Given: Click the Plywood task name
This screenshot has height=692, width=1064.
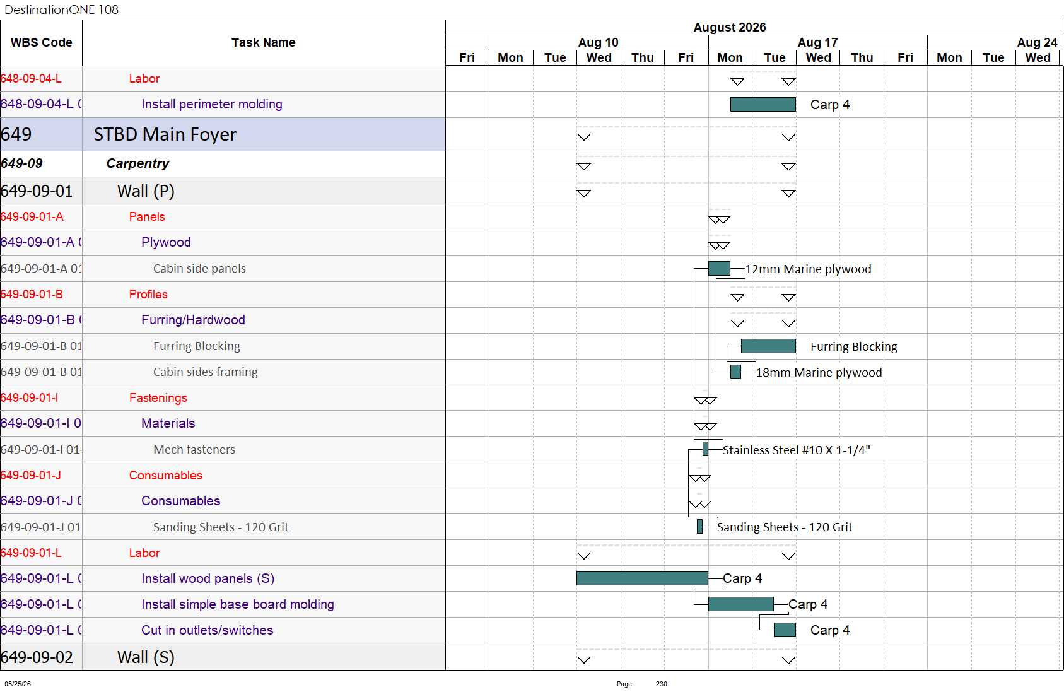Looking at the screenshot, I should pos(166,242).
